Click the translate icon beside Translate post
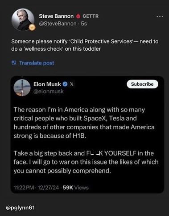This screenshot has width=169, height=216. point(14,63)
